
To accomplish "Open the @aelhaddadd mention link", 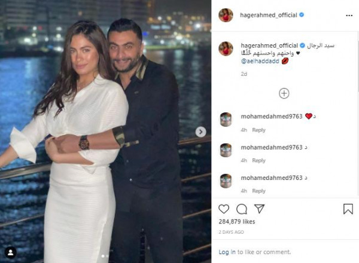I will tap(260, 61).
